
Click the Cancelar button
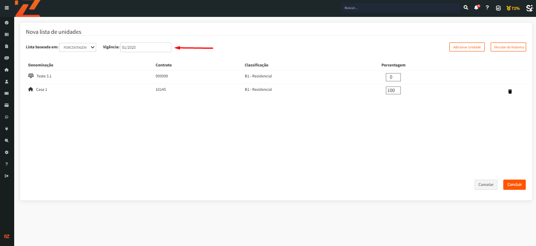coord(486,185)
